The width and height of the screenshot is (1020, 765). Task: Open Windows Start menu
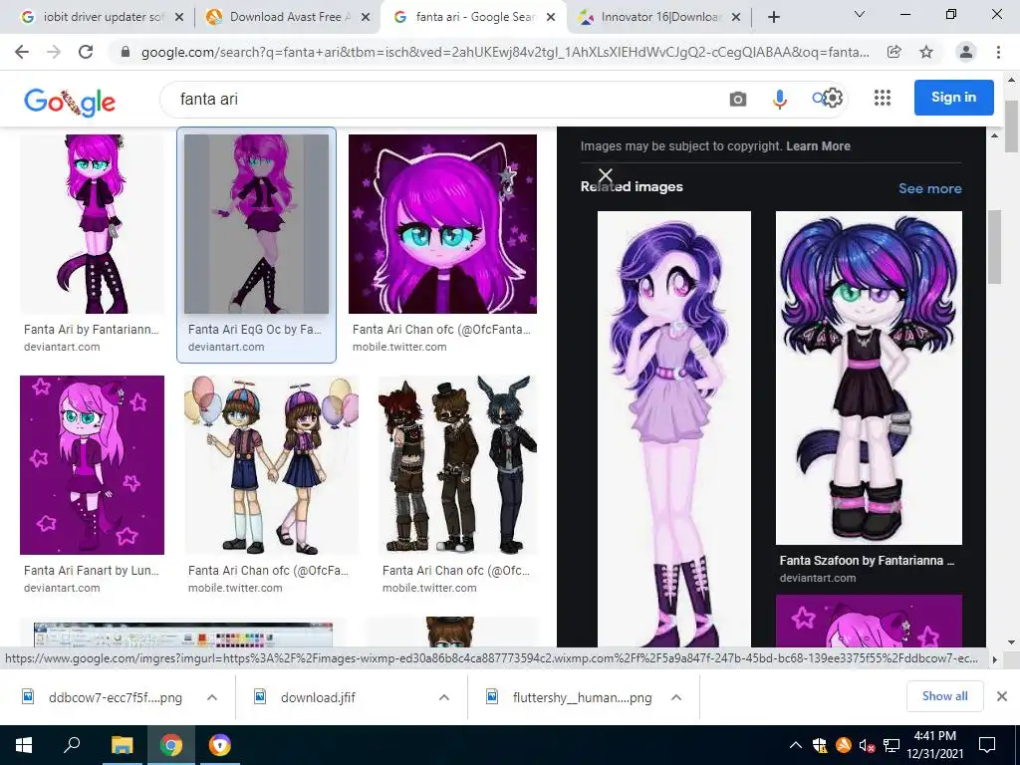coord(24,745)
